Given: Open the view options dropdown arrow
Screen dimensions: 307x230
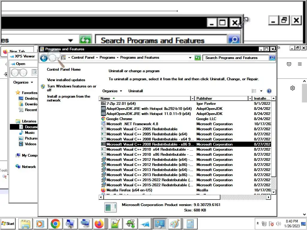Looking at the screenshot, I should point(261,91).
